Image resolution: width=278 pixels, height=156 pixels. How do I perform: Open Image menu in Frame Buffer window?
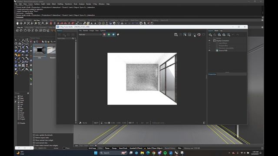click(92, 31)
